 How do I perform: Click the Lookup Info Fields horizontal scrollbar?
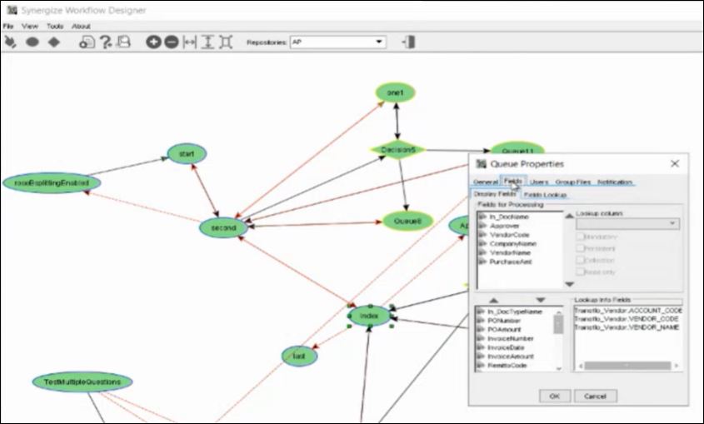(x=627, y=365)
